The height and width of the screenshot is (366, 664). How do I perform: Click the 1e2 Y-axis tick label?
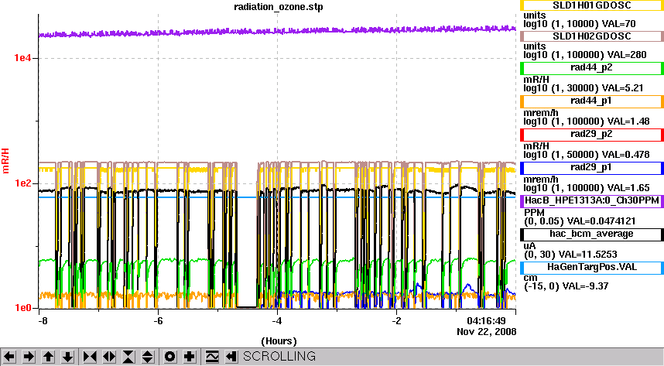tap(22, 183)
